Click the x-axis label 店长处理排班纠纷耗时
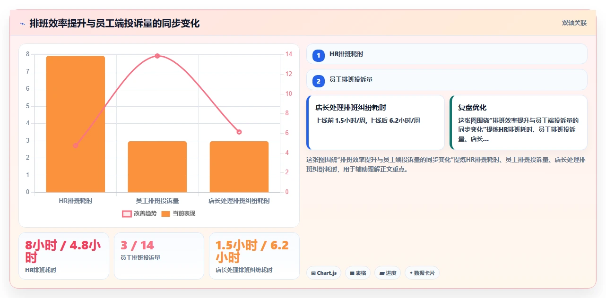The width and height of the screenshot is (606, 298). [x=239, y=201]
